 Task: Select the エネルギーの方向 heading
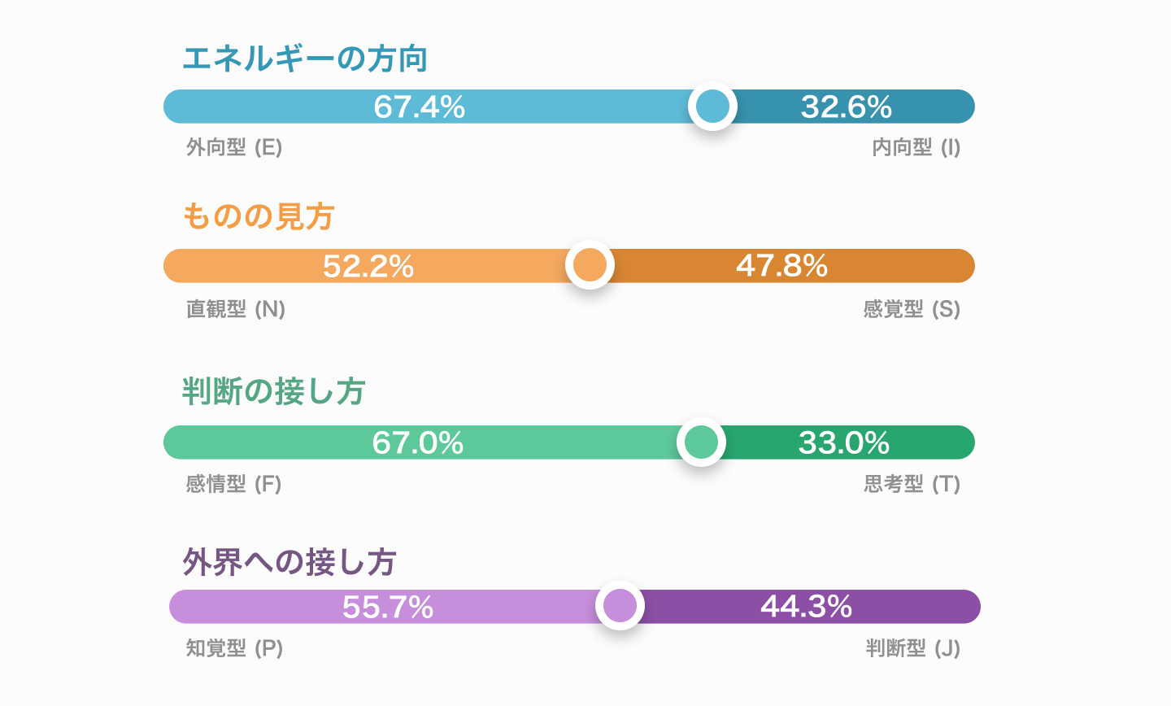(305, 59)
